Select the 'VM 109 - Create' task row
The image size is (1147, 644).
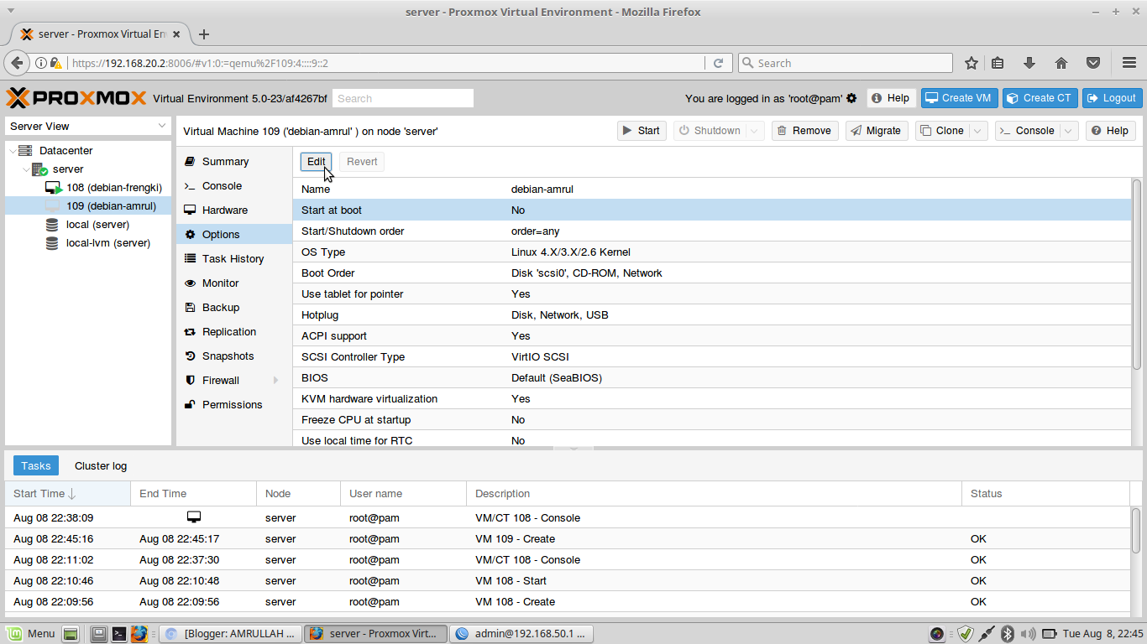point(568,539)
